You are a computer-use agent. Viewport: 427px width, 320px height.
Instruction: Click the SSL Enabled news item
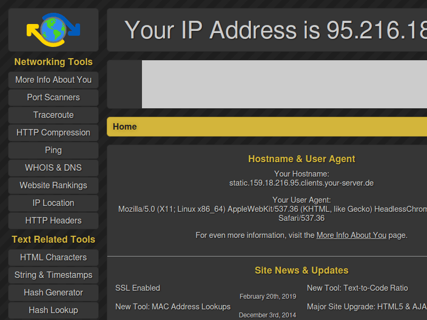(x=138, y=288)
